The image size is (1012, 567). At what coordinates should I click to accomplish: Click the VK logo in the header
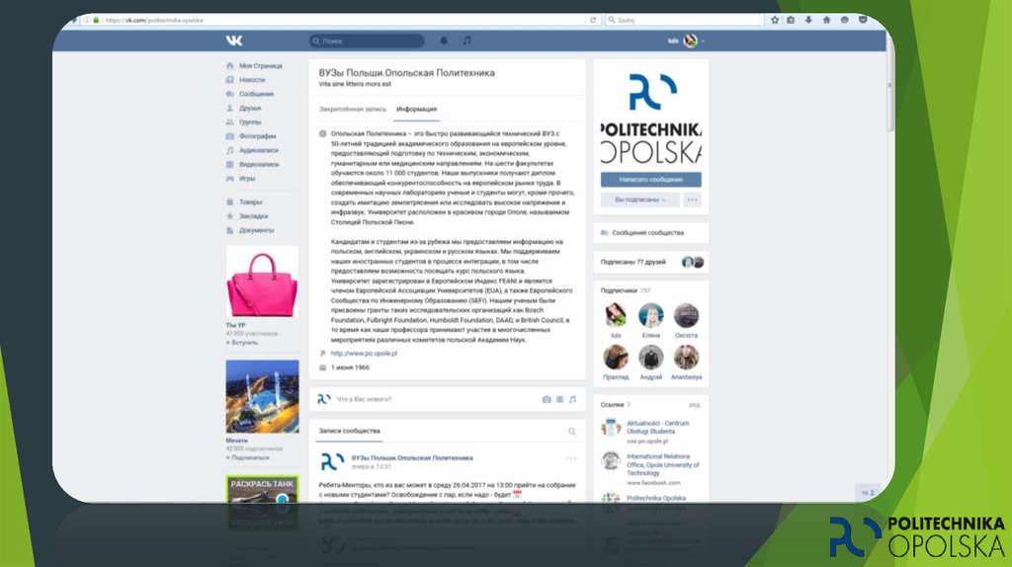(x=233, y=40)
